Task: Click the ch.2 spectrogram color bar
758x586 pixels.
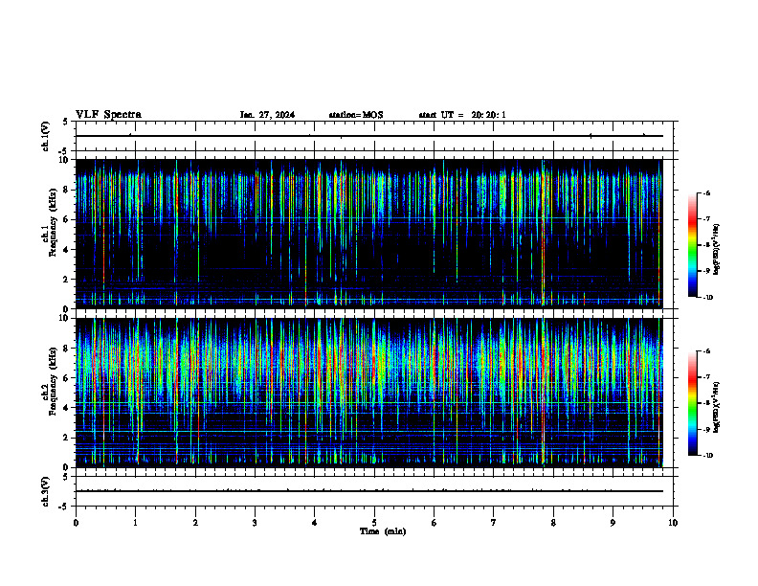Action: [x=692, y=403]
